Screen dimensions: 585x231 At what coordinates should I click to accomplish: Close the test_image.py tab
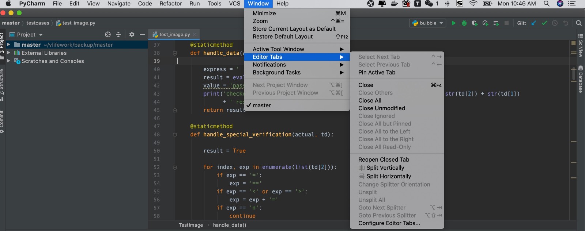(x=195, y=34)
